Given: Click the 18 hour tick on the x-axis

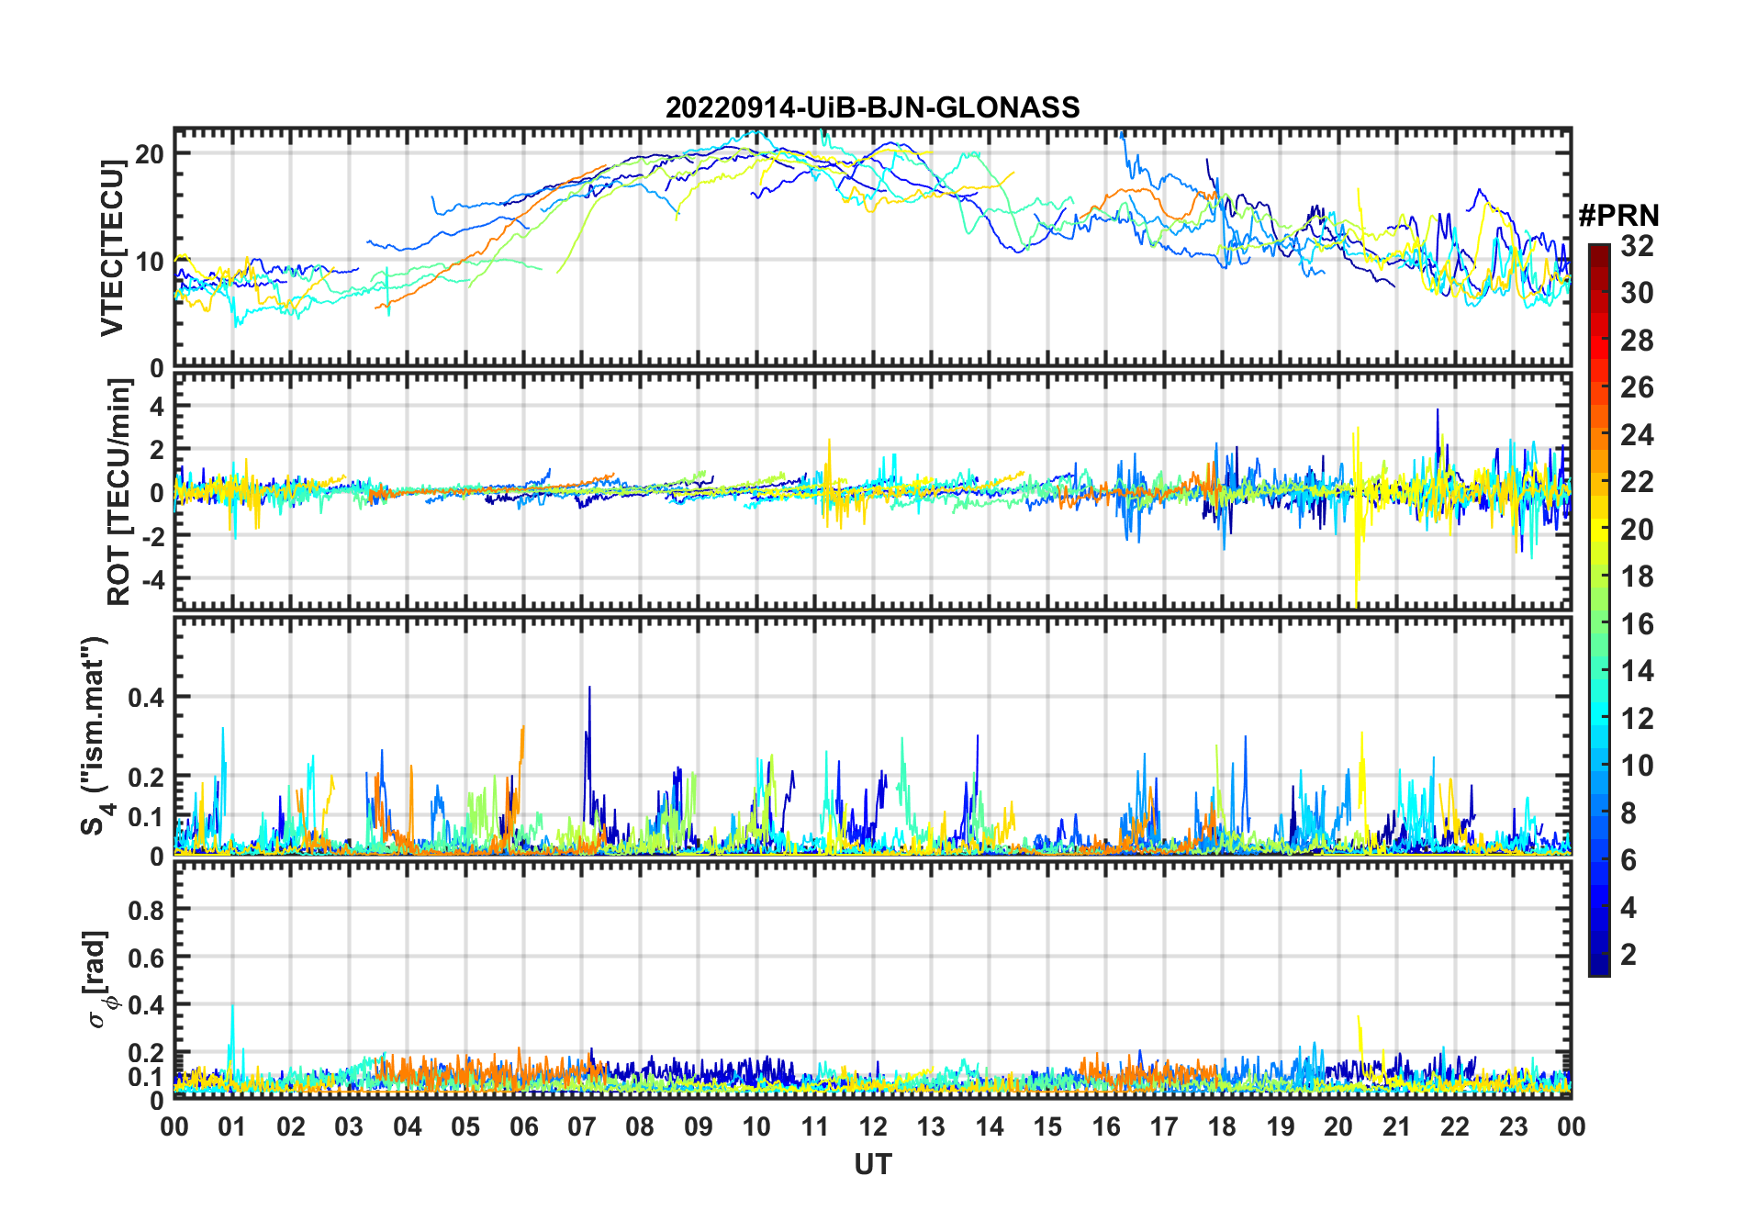Looking at the screenshot, I should click(1222, 1126).
